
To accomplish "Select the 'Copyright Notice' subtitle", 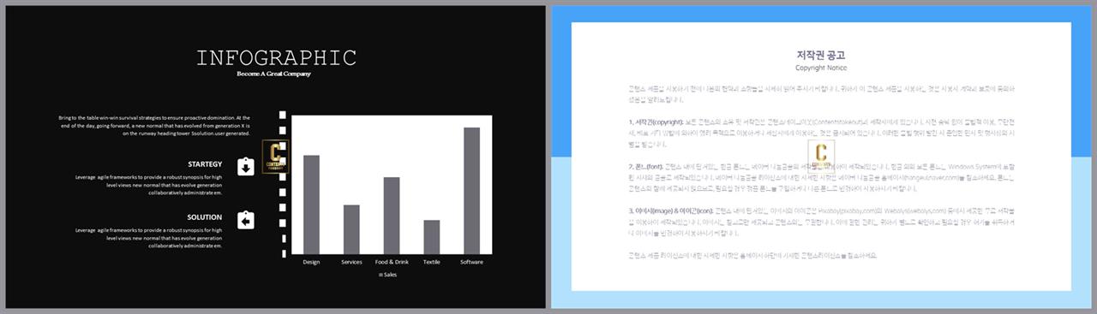I will click(x=821, y=68).
